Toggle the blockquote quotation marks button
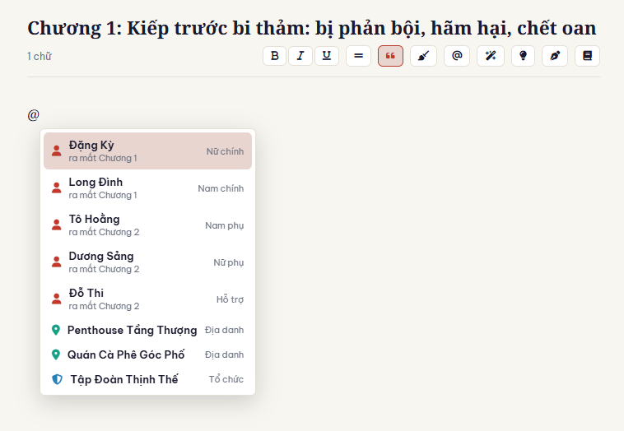This screenshot has height=431, width=624. (390, 56)
